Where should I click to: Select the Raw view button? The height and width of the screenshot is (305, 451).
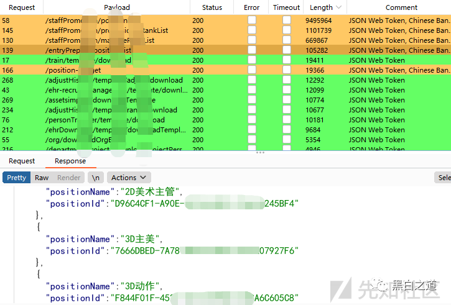coord(42,178)
